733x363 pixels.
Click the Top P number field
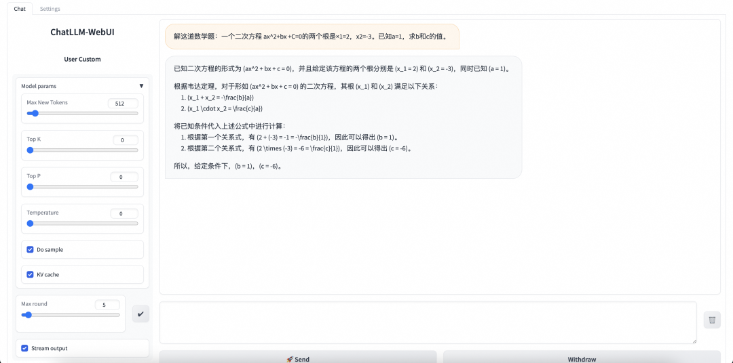click(x=124, y=177)
